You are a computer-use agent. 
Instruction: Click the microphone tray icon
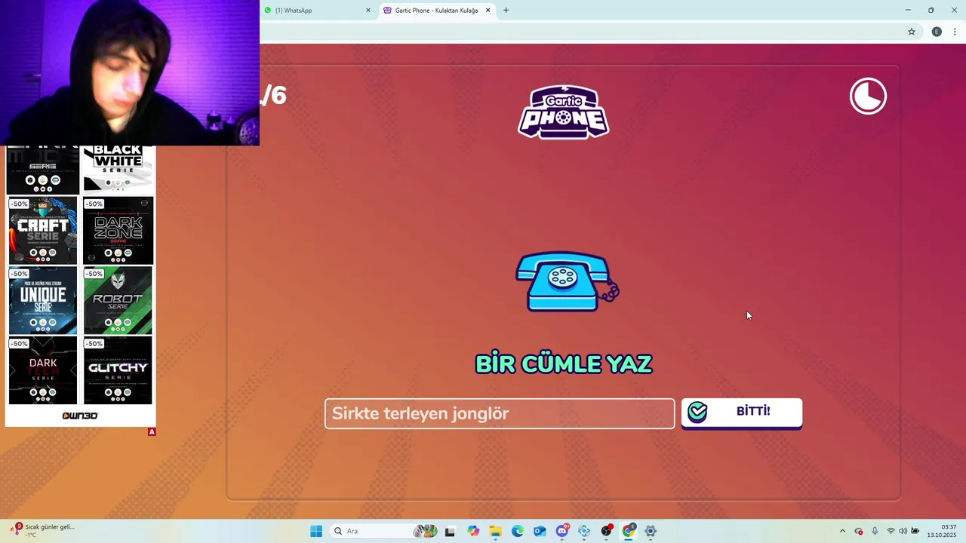point(875,531)
